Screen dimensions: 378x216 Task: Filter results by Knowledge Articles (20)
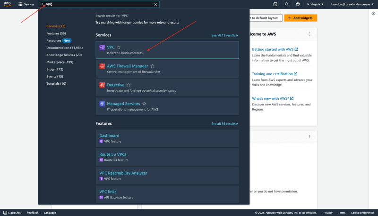pos(64,55)
